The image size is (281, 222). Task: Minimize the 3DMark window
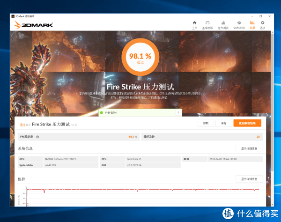click(x=252, y=16)
